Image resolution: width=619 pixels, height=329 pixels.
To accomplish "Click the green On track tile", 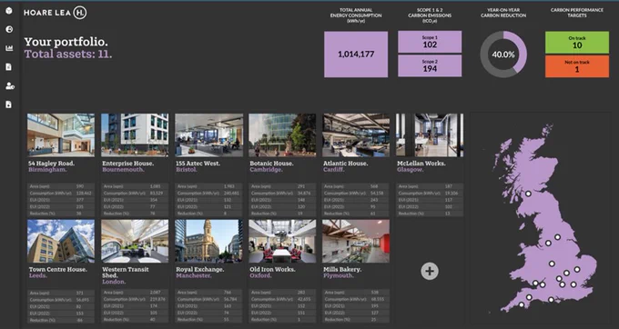I will pyautogui.click(x=577, y=43).
